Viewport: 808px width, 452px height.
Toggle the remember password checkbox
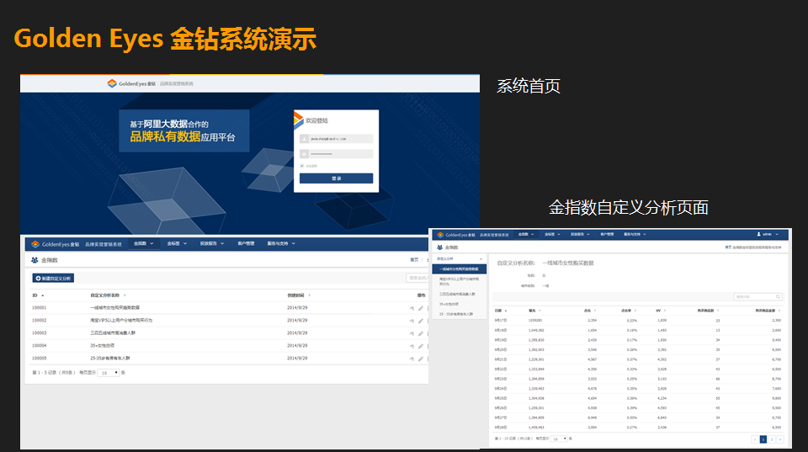pyautogui.click(x=302, y=166)
